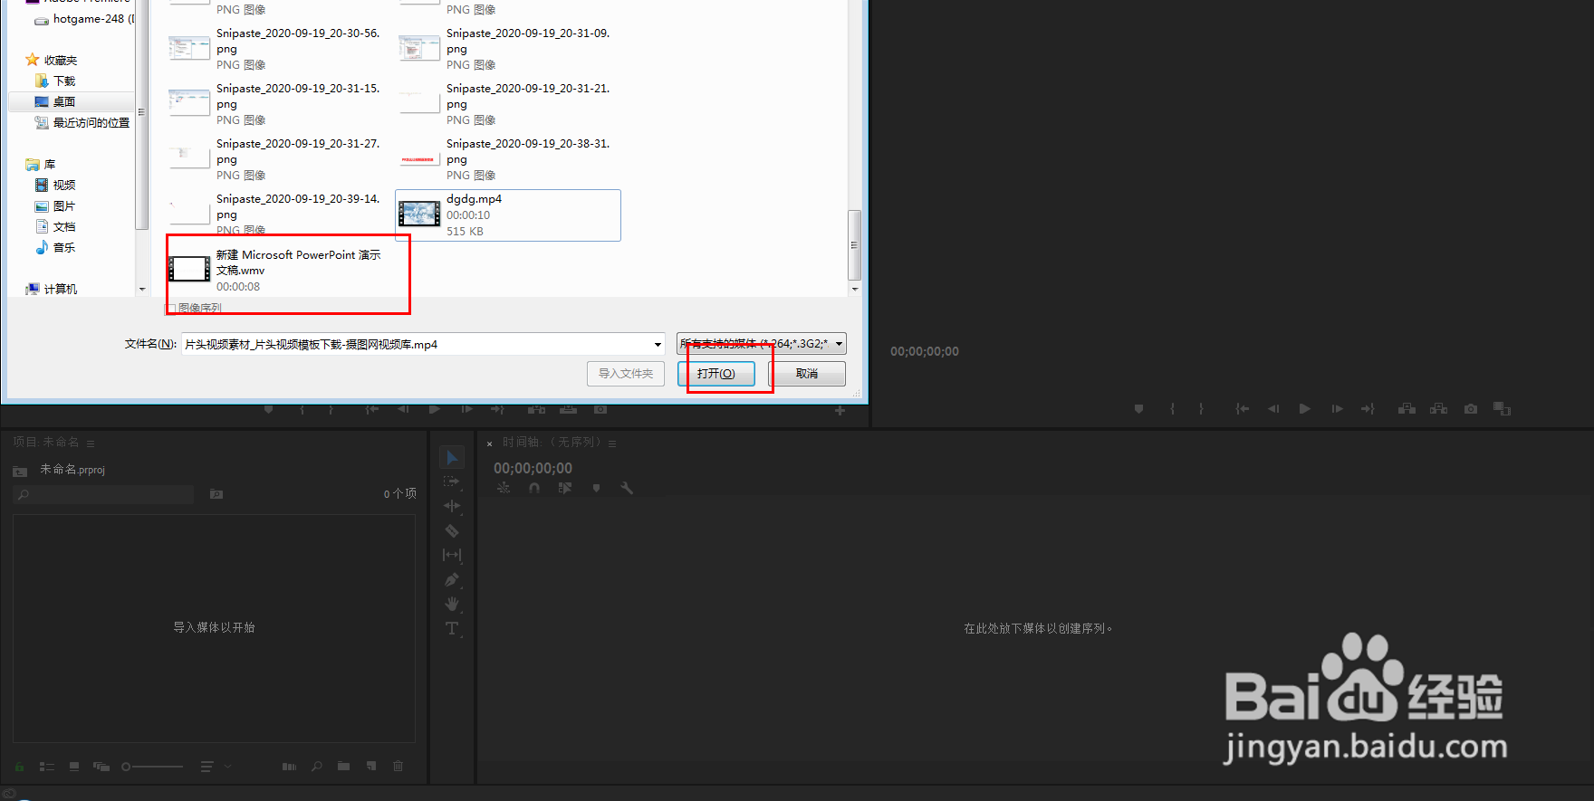Switch Project panel to List view
Screen dimensions: 1594x801
(x=47, y=767)
